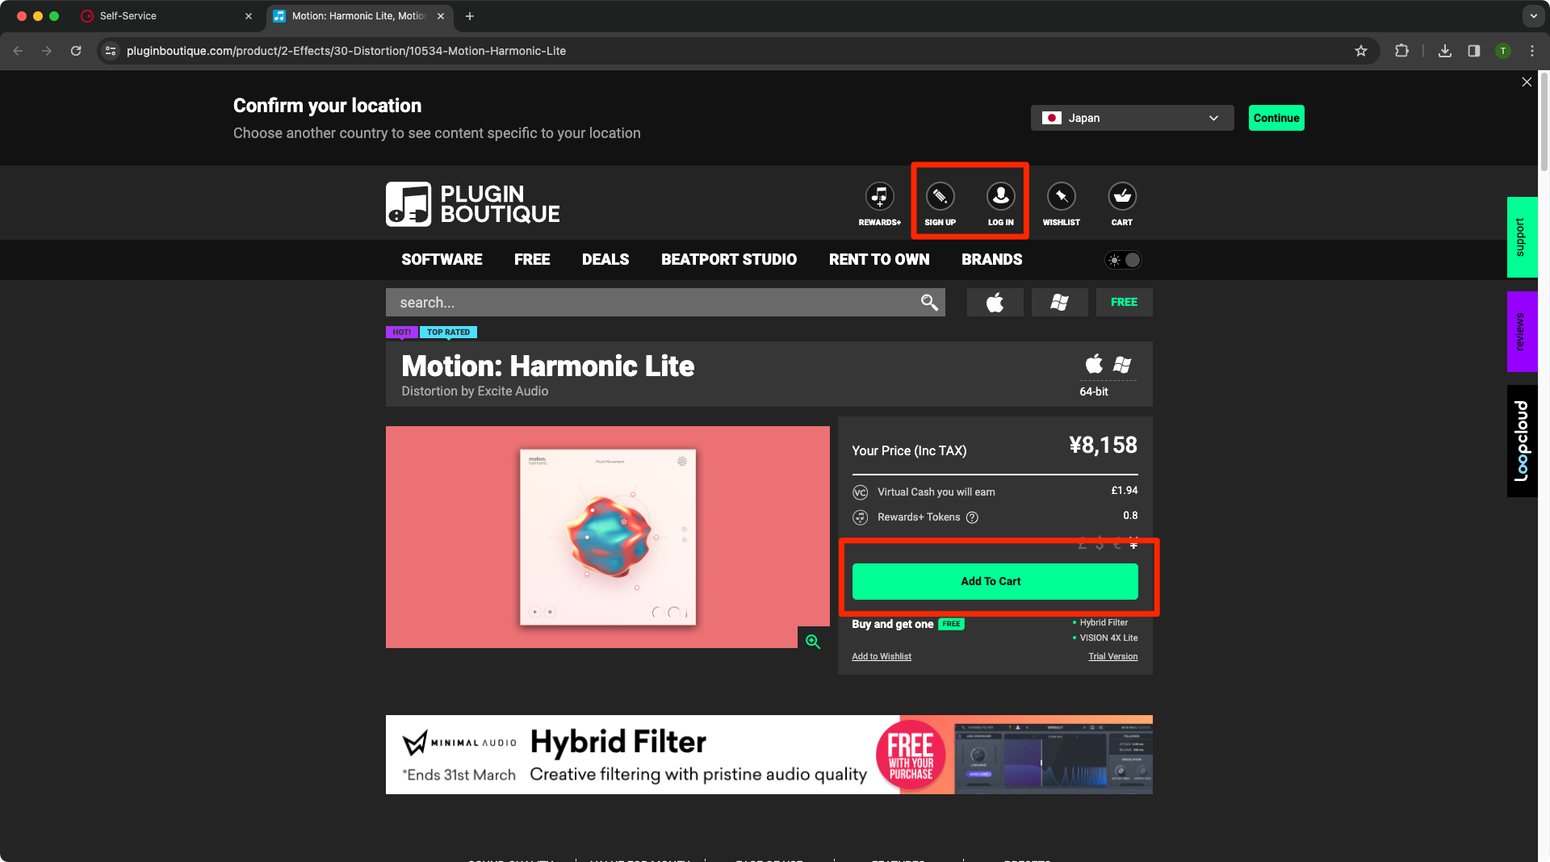Open the Trial Version link
Image resolution: width=1550 pixels, height=862 pixels.
coord(1112,656)
